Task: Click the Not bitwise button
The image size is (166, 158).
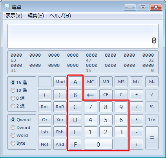Action: pos(45,144)
